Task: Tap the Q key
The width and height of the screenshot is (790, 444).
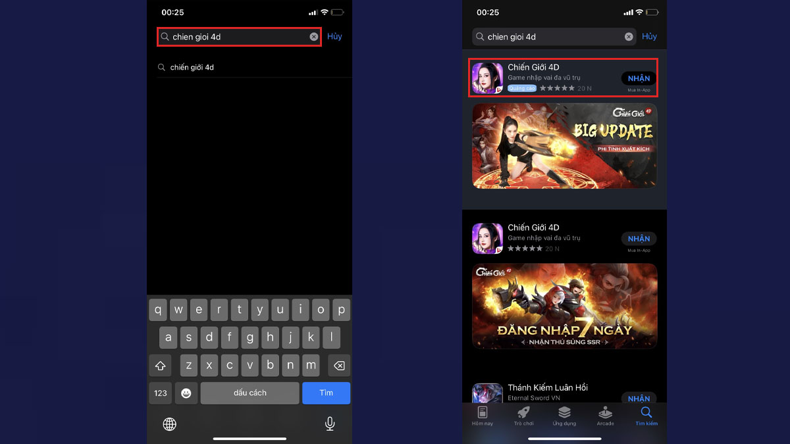Action: [158, 309]
